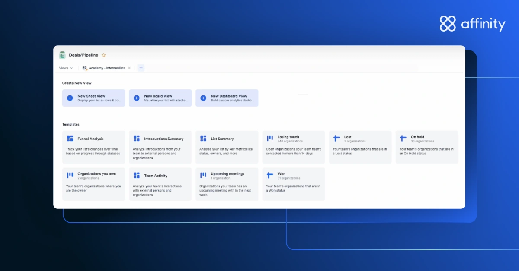This screenshot has height=271, width=519.
Task: Close the Academy - Intermediate tab
Action: (x=129, y=68)
